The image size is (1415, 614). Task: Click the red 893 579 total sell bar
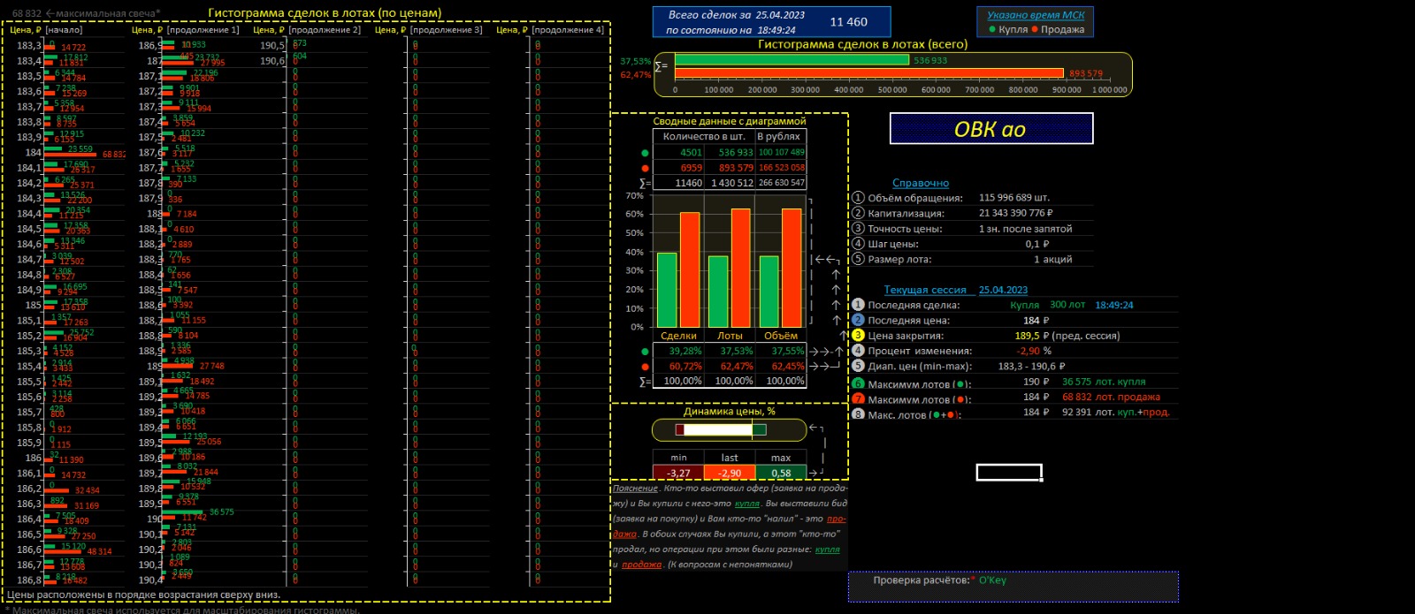868,73
